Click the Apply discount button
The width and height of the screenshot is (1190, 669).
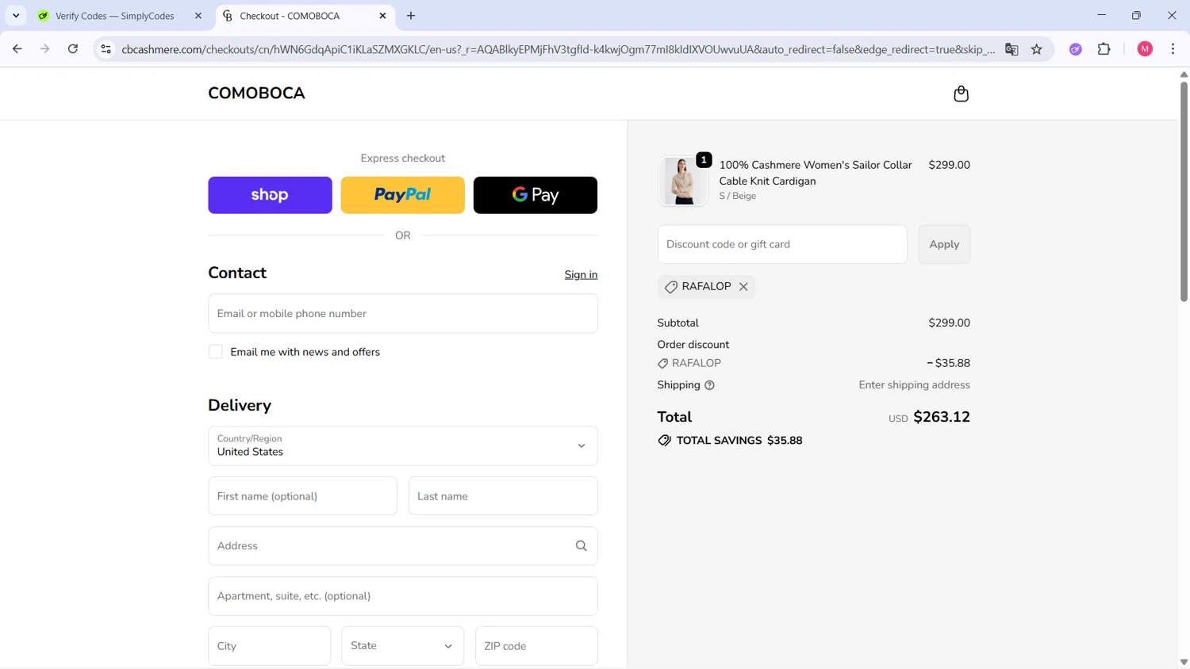pos(944,244)
